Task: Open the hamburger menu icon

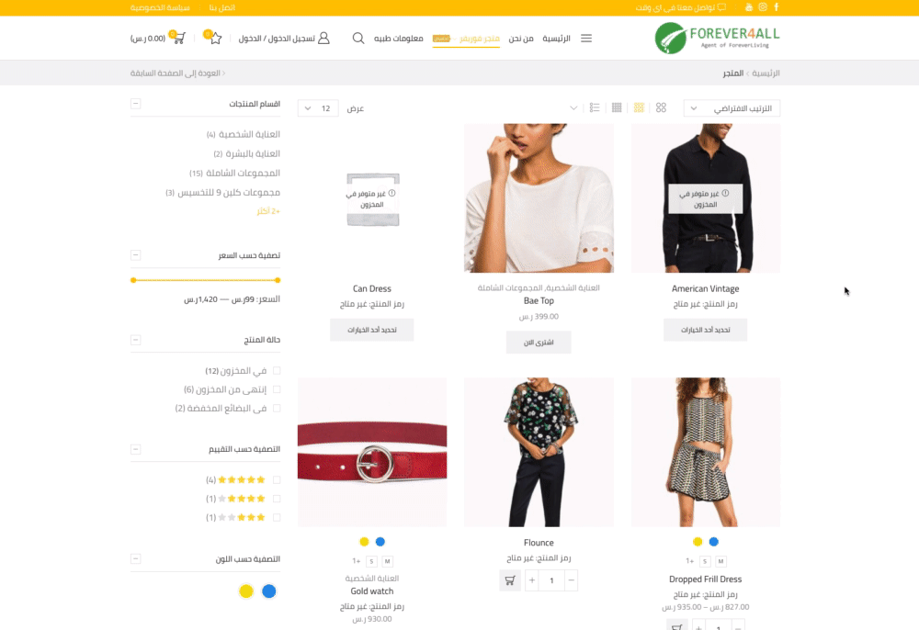Action: 586,38
